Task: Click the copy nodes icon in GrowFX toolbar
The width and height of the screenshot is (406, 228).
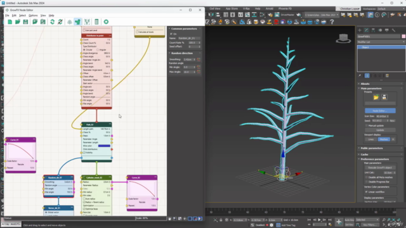Action: pos(35,22)
